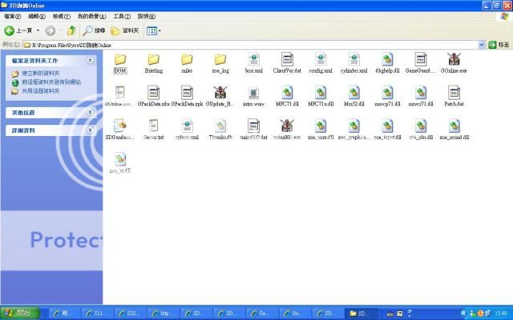Toggle the Folders (資料夾) pane button
Viewport: 513px width, 320px height.
[x=126, y=30]
